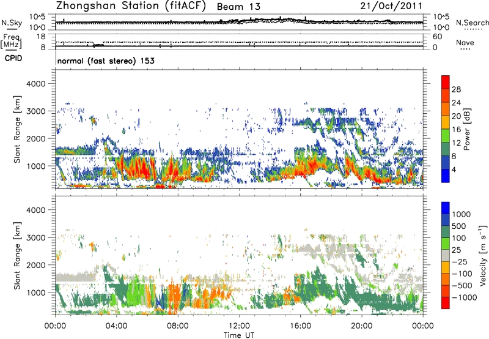This screenshot has width=489, height=339.
Task: Click the 60 tick on the Nave axis
Action: (x=437, y=37)
